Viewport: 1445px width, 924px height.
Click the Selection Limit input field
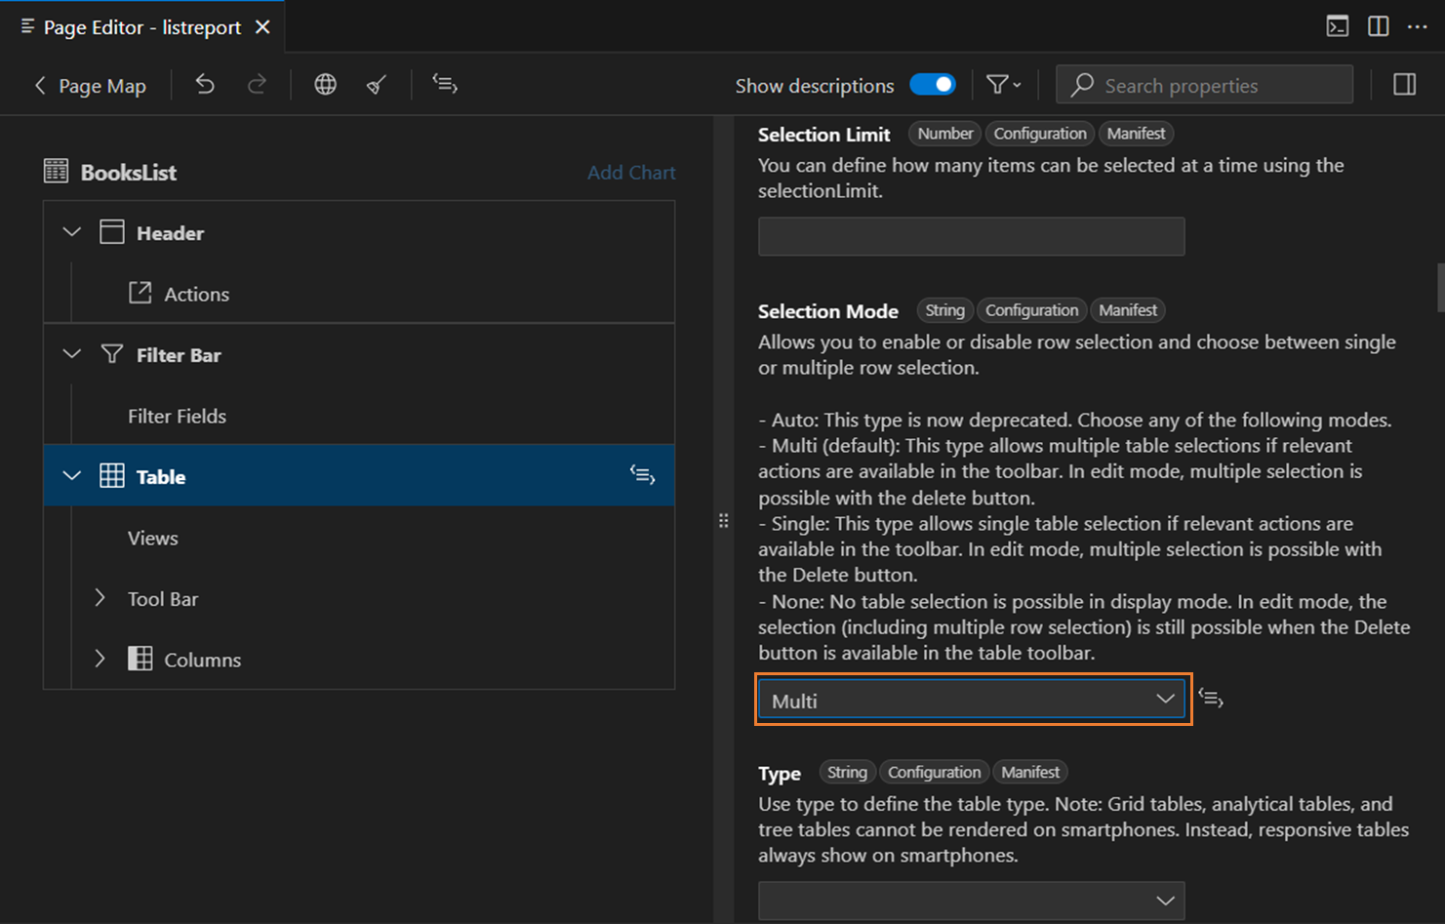point(971,236)
